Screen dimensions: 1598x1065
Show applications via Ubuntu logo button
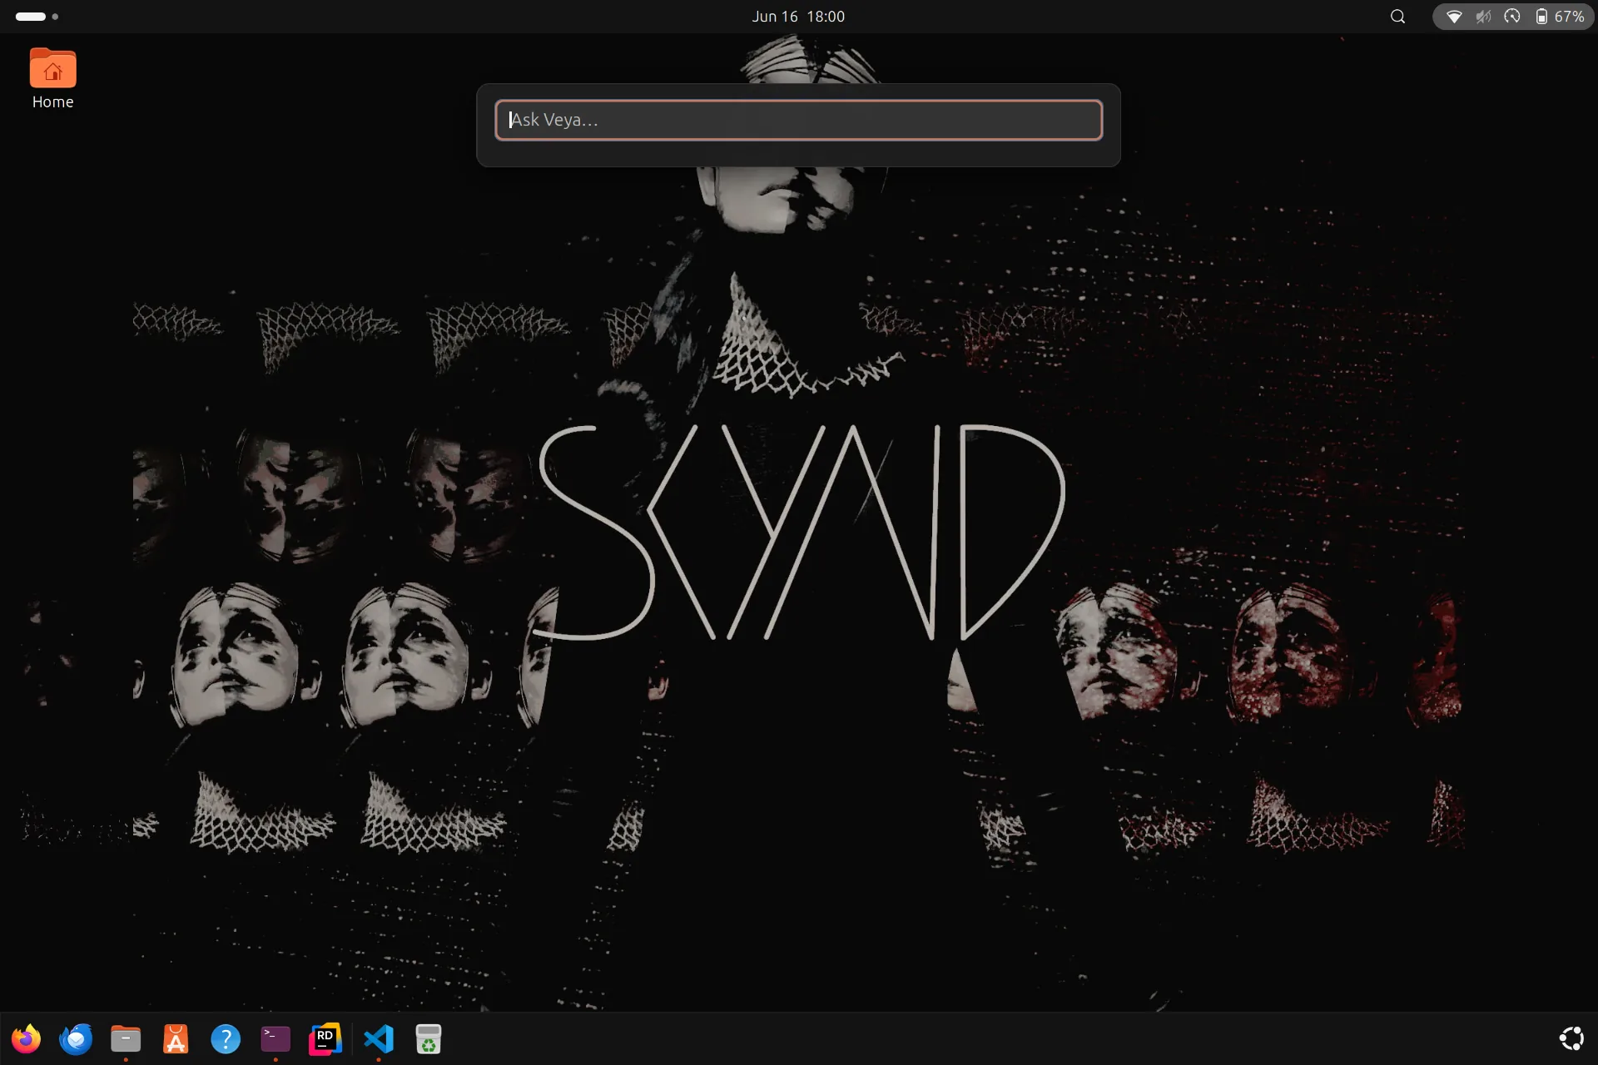1571,1038
